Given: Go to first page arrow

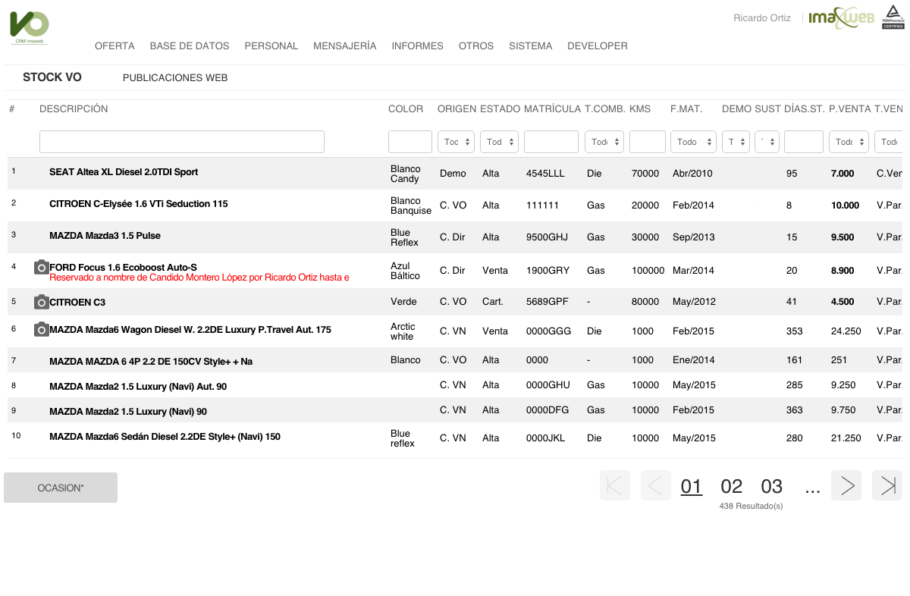Looking at the screenshot, I should (x=615, y=485).
